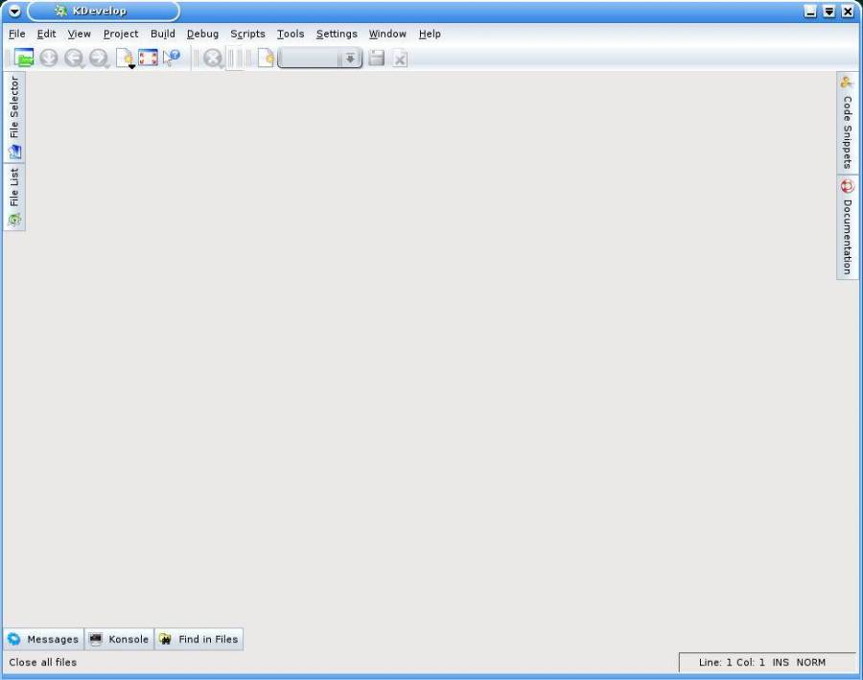Click the Save toolbar icon
The width and height of the screenshot is (863, 680).
tap(375, 59)
